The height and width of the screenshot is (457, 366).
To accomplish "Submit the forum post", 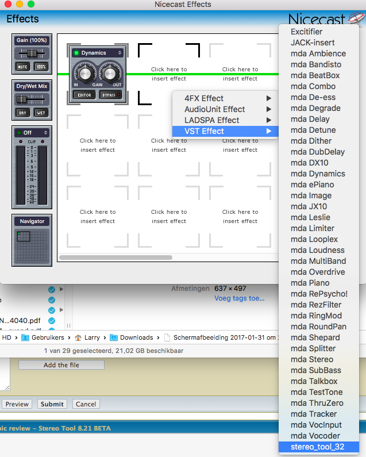I will pyautogui.click(x=52, y=404).
